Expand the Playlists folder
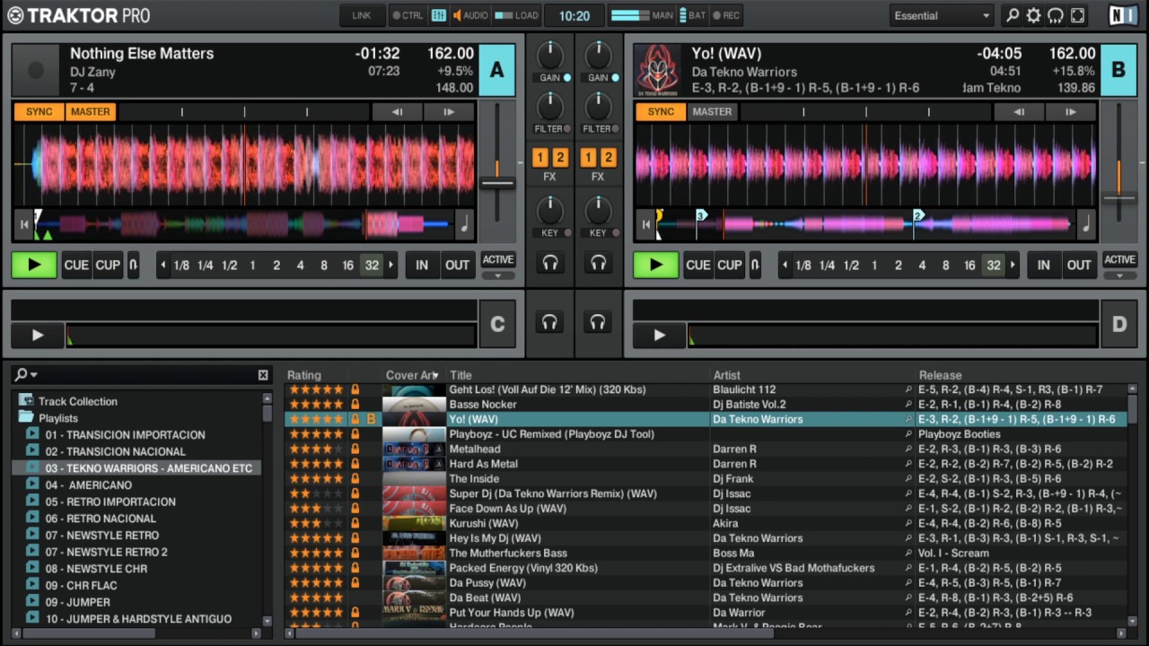 point(26,418)
